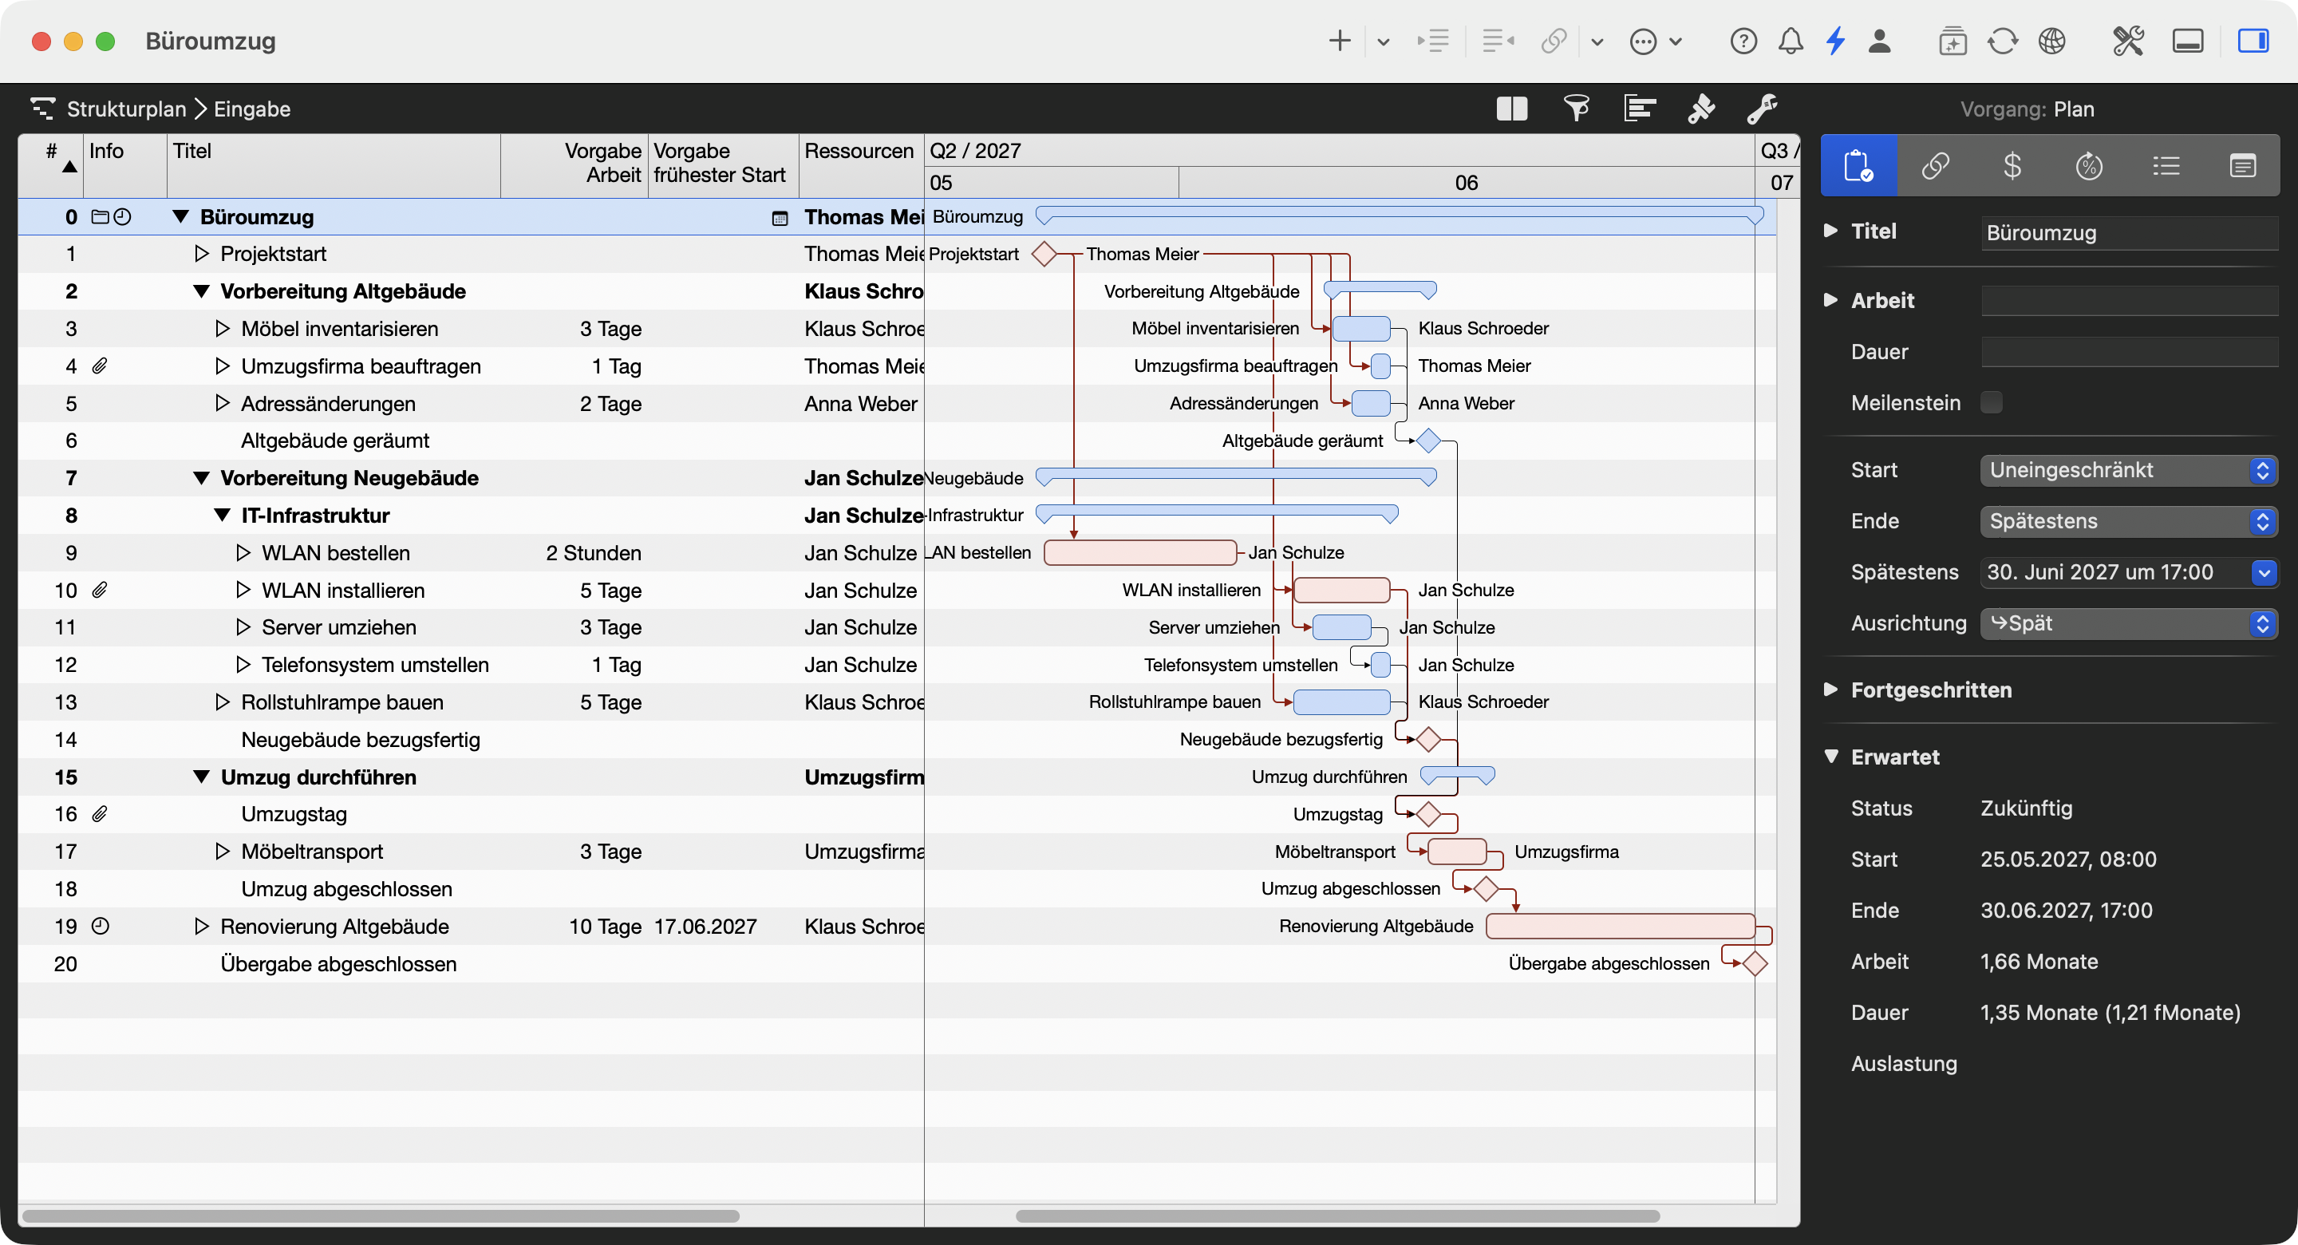Collapse the Vorbereitung Altgebäude group
This screenshot has height=1245, width=2298.
[x=201, y=292]
